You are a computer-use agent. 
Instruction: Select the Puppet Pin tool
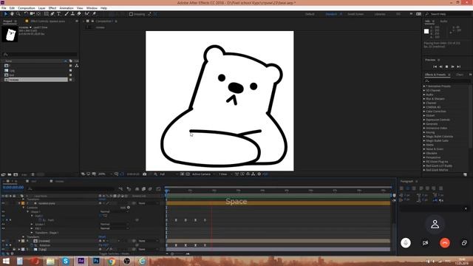tap(94, 14)
